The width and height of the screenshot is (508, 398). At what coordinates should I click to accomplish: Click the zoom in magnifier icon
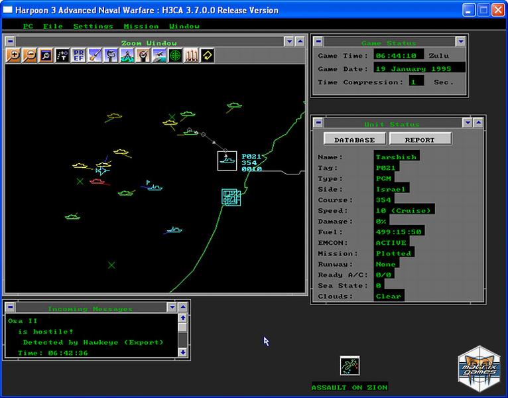pos(13,56)
